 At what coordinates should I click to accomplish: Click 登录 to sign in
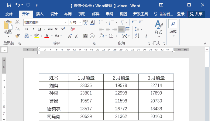(181, 14)
